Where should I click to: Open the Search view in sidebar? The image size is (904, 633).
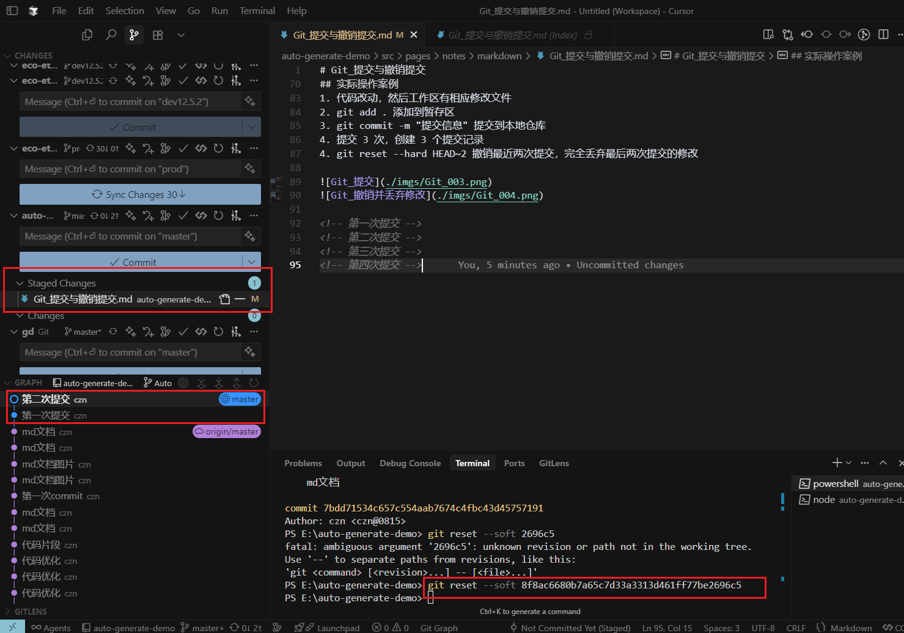point(111,35)
